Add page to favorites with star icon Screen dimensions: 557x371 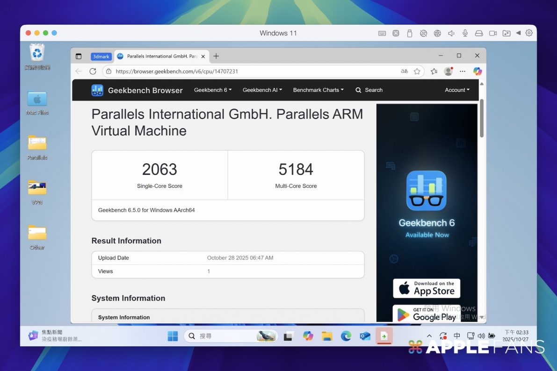click(417, 71)
